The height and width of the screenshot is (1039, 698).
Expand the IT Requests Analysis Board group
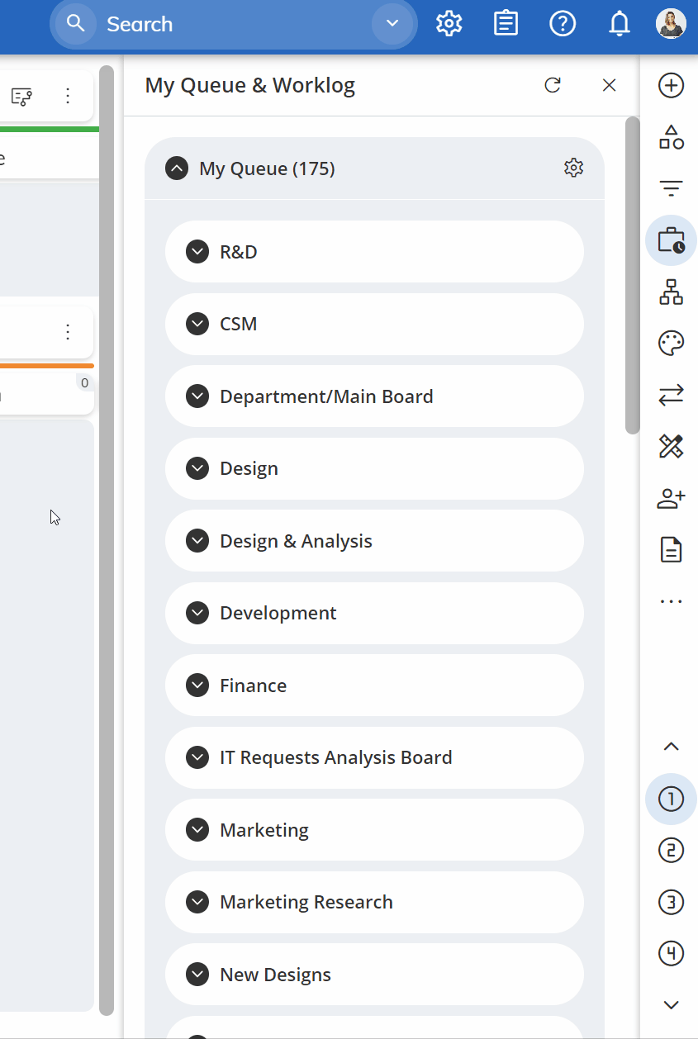click(x=197, y=757)
